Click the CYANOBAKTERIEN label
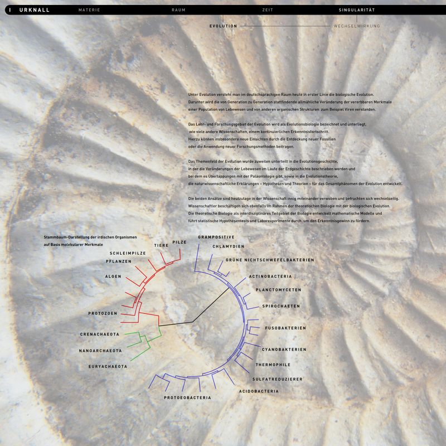 point(284,350)
